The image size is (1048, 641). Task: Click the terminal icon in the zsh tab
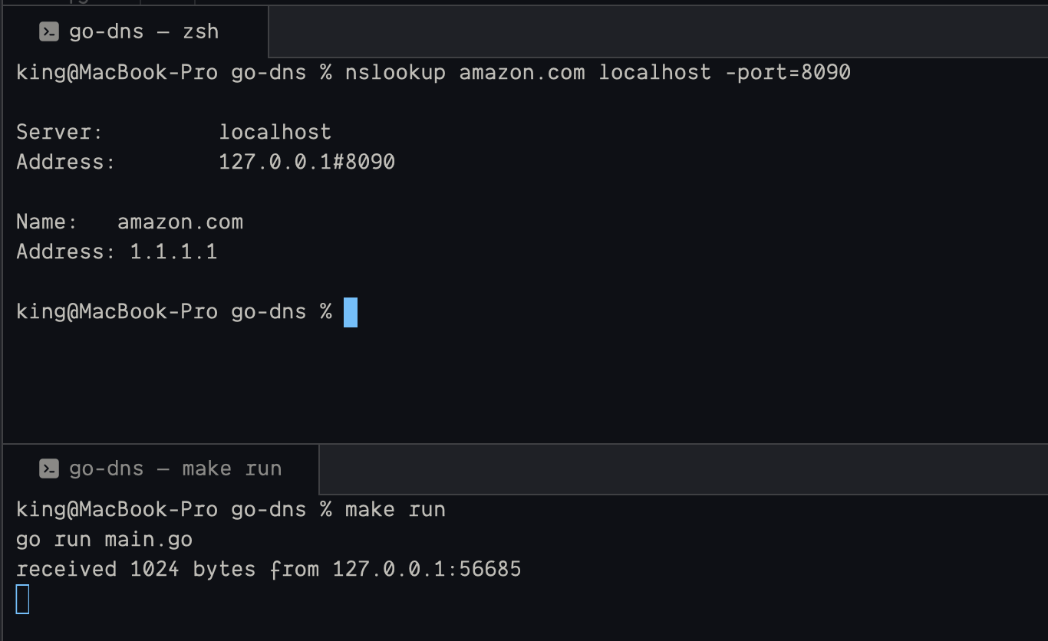[x=49, y=31]
